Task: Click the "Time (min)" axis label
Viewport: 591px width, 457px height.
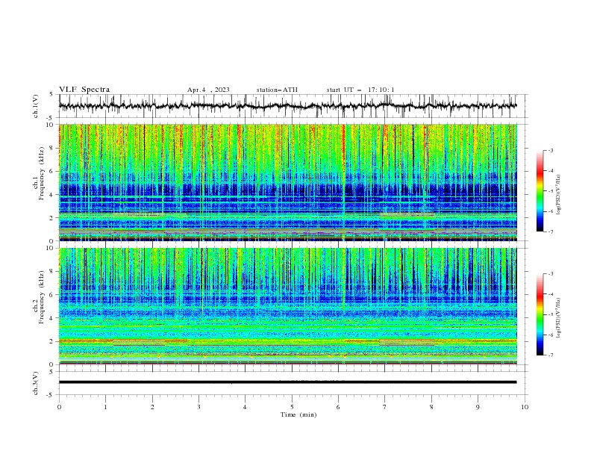Action: tap(298, 414)
